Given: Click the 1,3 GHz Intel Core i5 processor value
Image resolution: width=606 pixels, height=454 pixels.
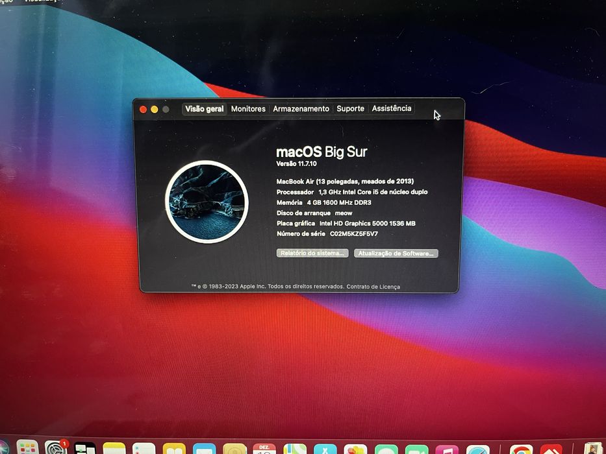Looking at the screenshot, I should (x=373, y=192).
